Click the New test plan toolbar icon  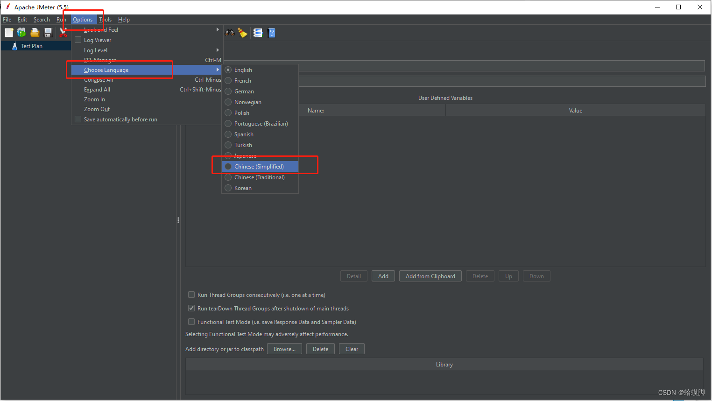point(9,33)
